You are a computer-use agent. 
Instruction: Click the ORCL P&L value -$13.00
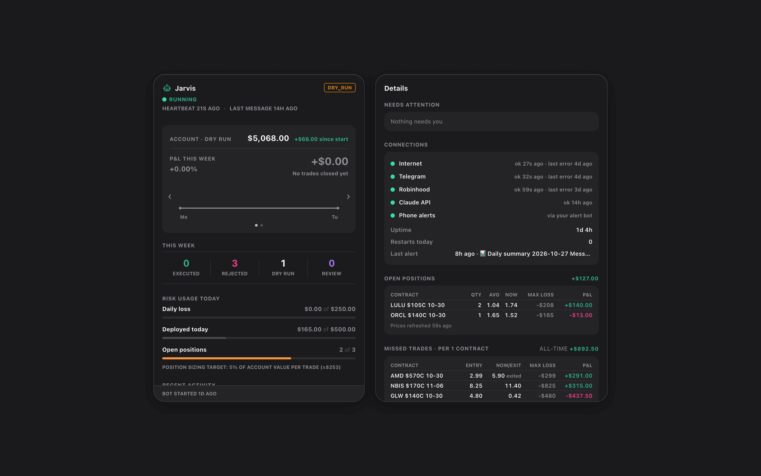click(x=581, y=315)
